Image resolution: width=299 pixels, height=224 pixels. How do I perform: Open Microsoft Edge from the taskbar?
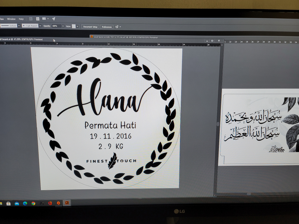click(25, 203)
